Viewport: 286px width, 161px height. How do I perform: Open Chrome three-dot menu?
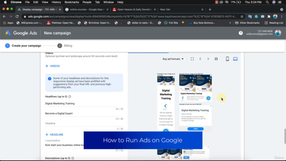282,17
